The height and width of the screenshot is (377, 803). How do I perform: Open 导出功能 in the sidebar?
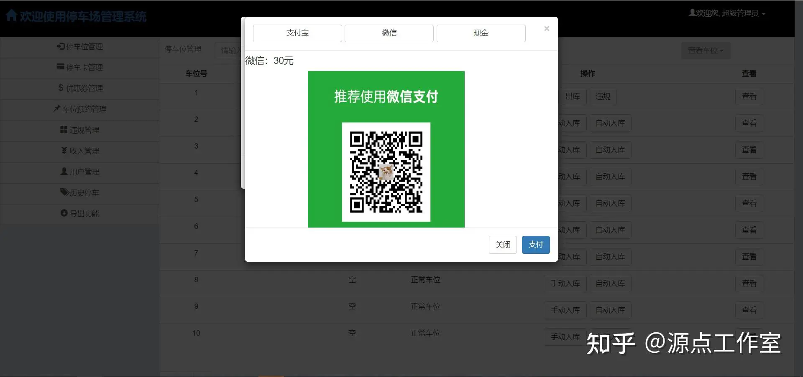pyautogui.click(x=79, y=215)
